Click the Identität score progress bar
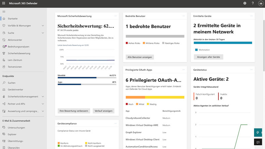Viewport: 265px width, 149px height. pos(87,78)
